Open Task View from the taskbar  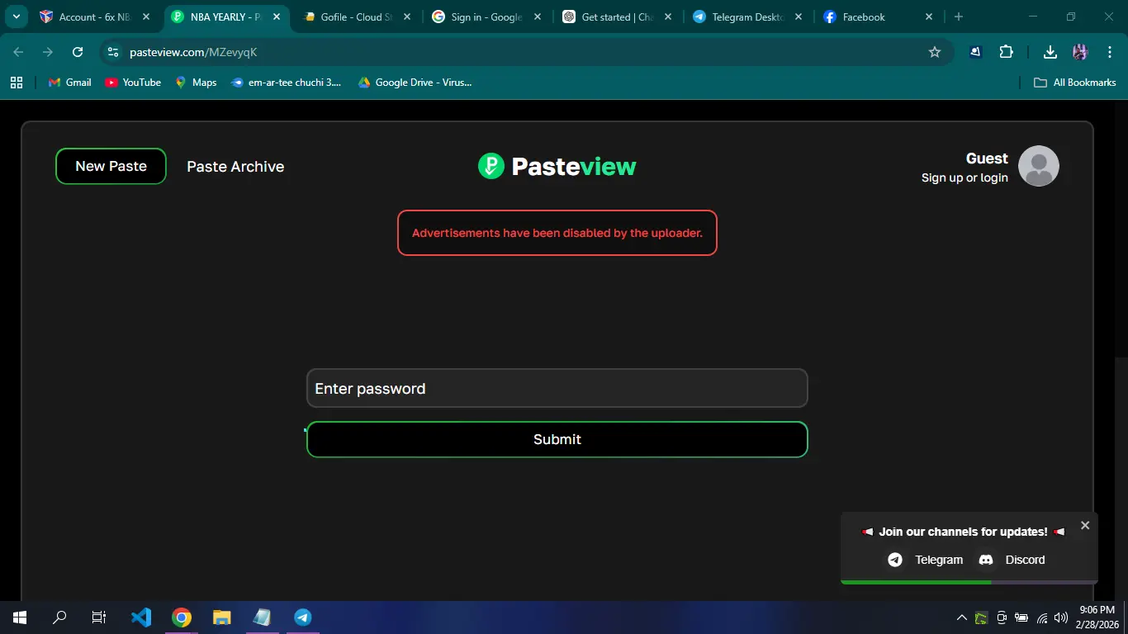pyautogui.click(x=99, y=617)
